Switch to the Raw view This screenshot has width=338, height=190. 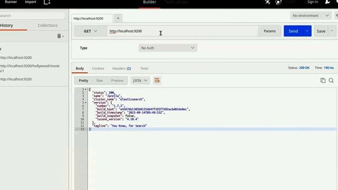pyautogui.click(x=99, y=81)
